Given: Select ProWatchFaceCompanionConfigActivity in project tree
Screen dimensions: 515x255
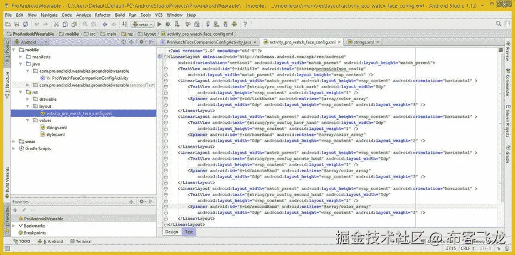Looking at the screenshot, I should (x=90, y=78).
